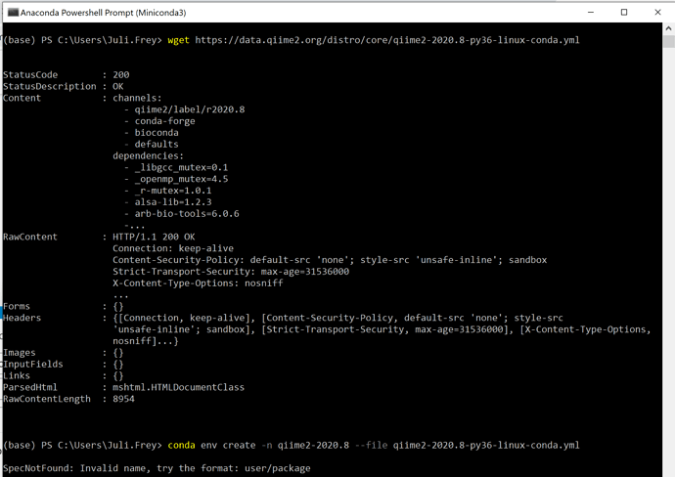
Task: Click the bioconda channel line
Action: [x=152, y=133]
